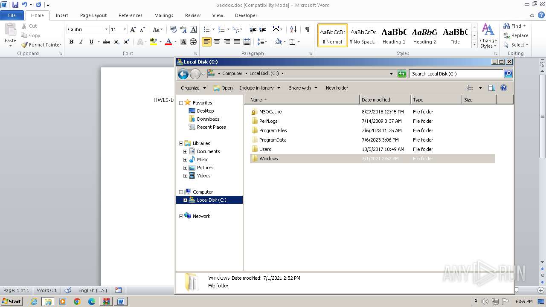
Task: Open Share with dropdown
Action: click(303, 88)
